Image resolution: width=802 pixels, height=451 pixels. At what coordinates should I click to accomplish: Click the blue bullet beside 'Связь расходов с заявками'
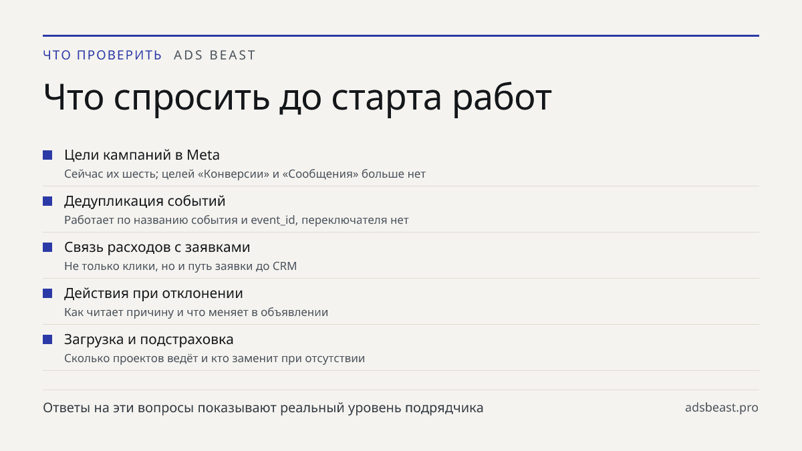pos(47,247)
